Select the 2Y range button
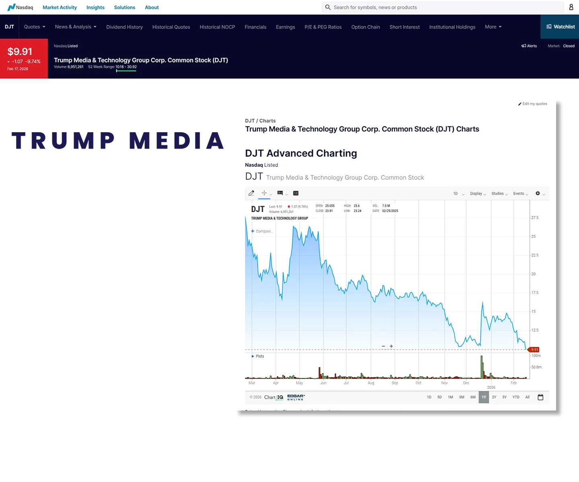The width and height of the screenshot is (579, 482). (x=494, y=397)
